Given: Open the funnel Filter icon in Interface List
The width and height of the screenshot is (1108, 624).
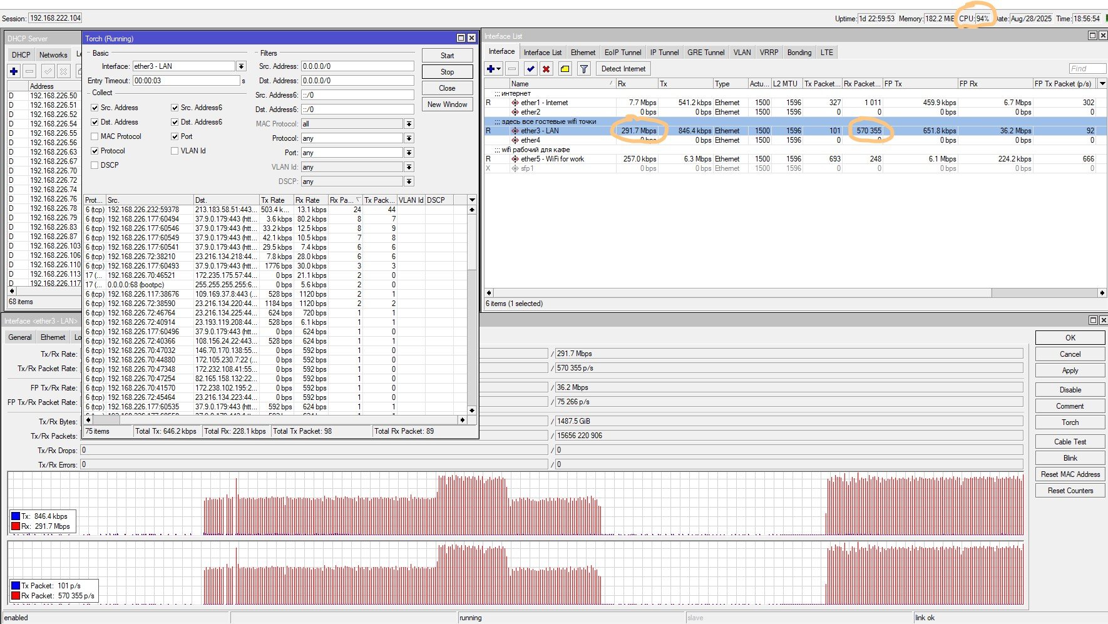Looking at the screenshot, I should (583, 69).
